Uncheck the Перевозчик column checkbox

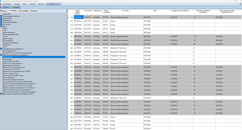pos(1,20)
